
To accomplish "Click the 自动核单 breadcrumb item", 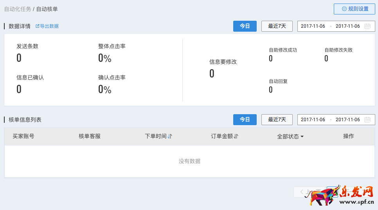I will pyautogui.click(x=47, y=9).
